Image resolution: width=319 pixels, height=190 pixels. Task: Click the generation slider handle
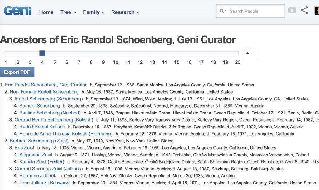(42, 53)
